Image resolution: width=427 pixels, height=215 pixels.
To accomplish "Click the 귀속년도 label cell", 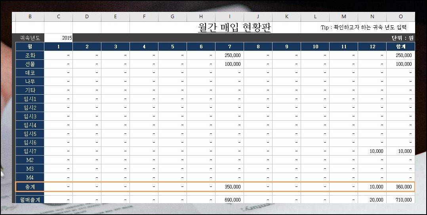I will 30,38.
